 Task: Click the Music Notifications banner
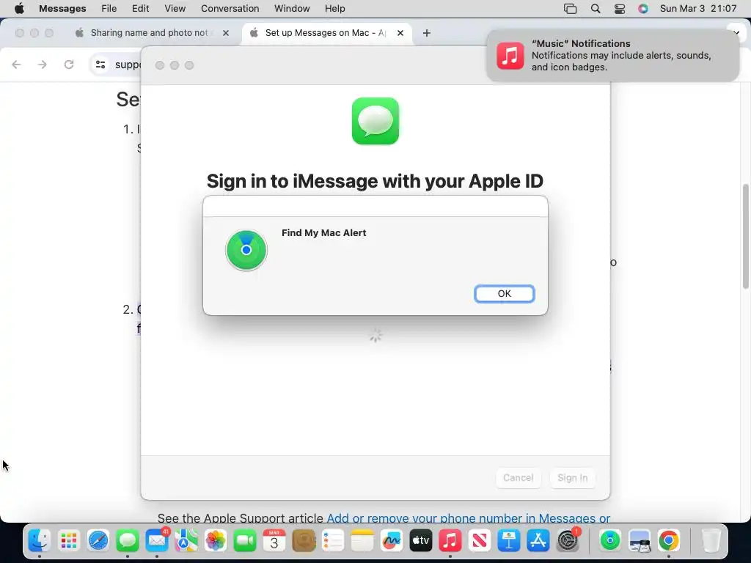coord(612,55)
